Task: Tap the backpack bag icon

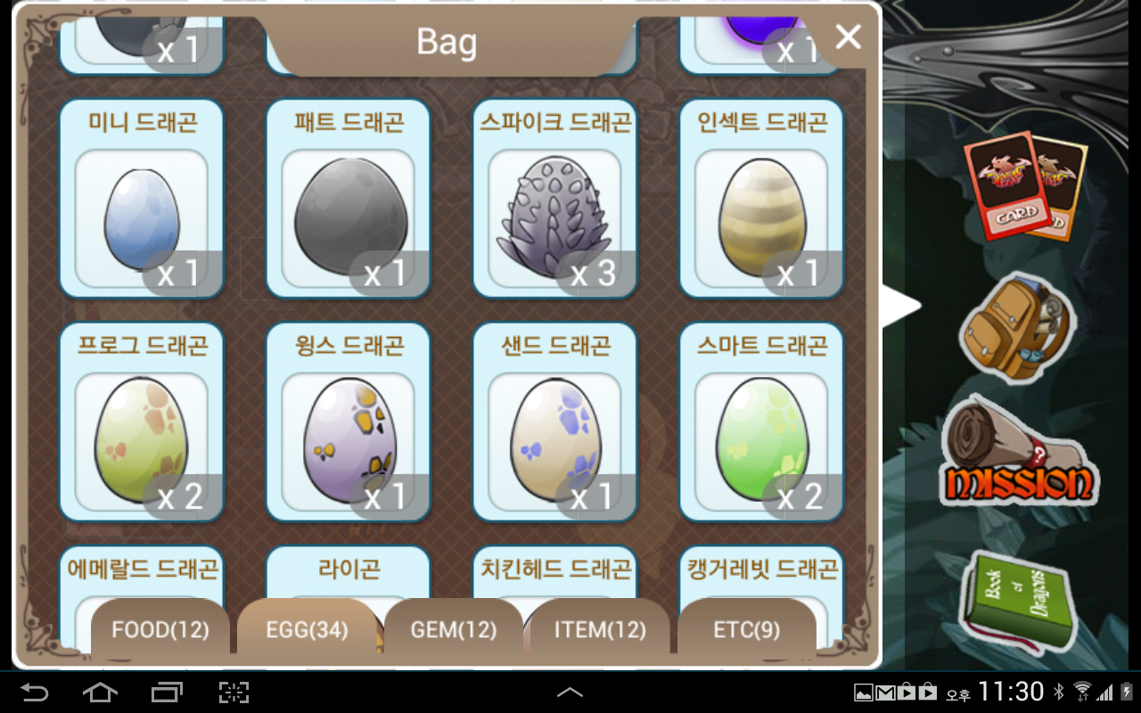Action: pos(1018,325)
